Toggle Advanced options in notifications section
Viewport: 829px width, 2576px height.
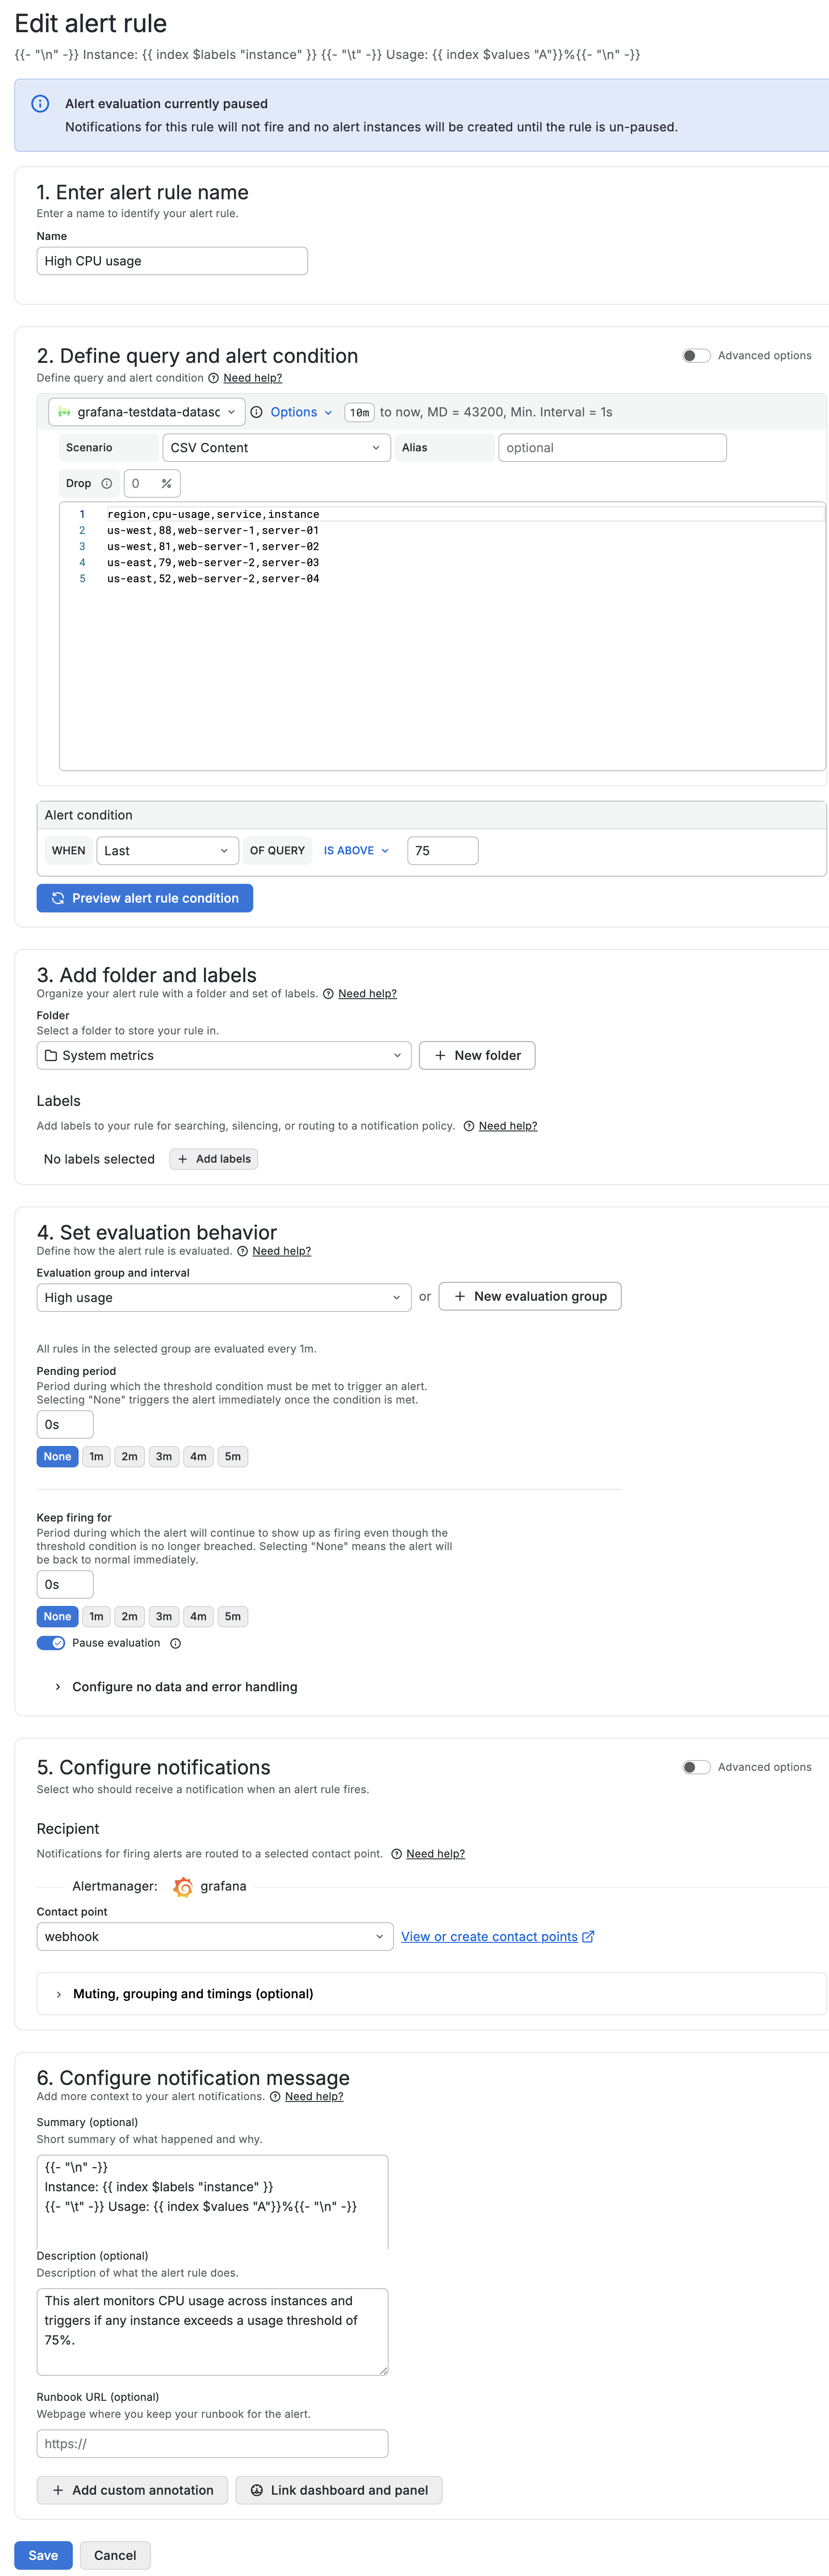point(696,1767)
